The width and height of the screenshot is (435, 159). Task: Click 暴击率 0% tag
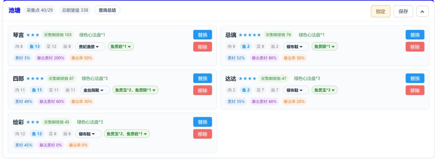point(78,145)
